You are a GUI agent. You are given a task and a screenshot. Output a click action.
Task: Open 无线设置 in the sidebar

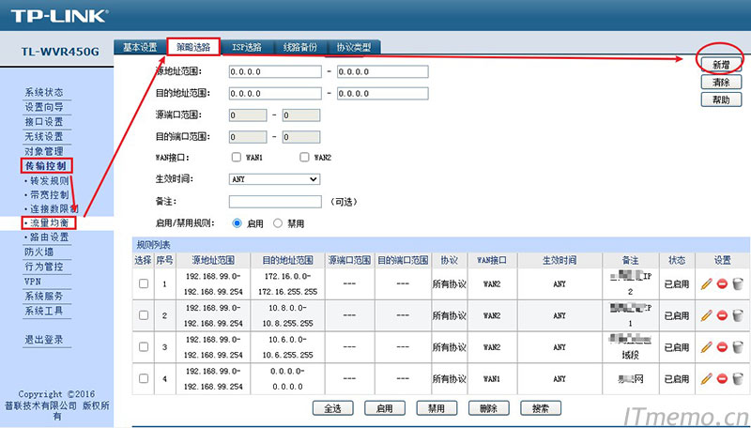(x=44, y=136)
